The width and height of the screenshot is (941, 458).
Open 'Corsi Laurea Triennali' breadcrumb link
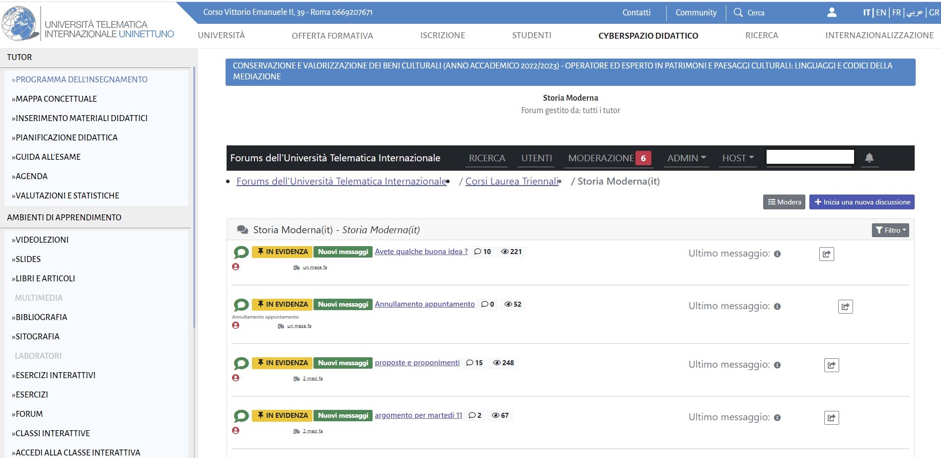[512, 181]
